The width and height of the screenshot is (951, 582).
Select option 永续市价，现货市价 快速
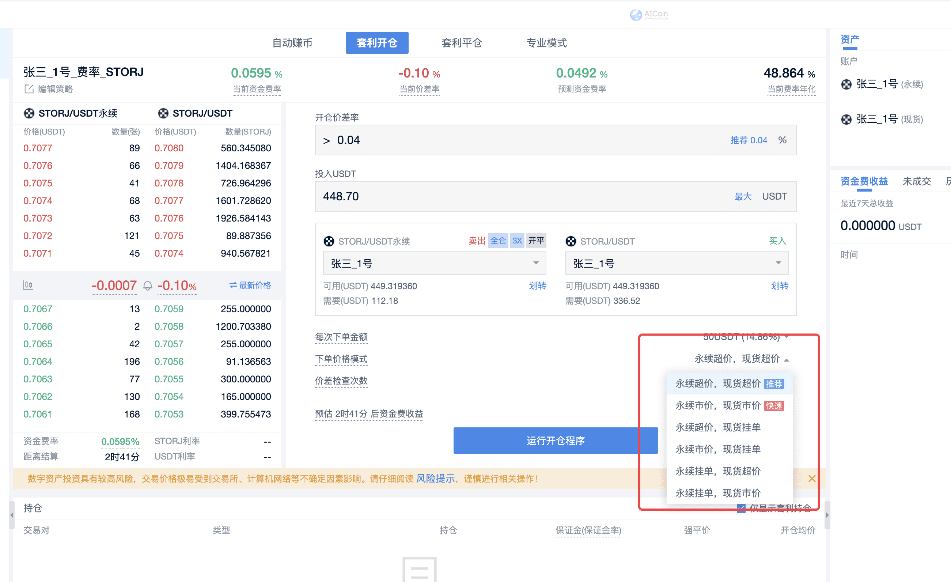(730, 406)
